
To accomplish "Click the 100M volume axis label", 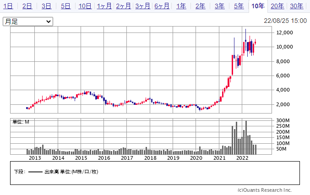I will pyautogui.click(x=283, y=143).
